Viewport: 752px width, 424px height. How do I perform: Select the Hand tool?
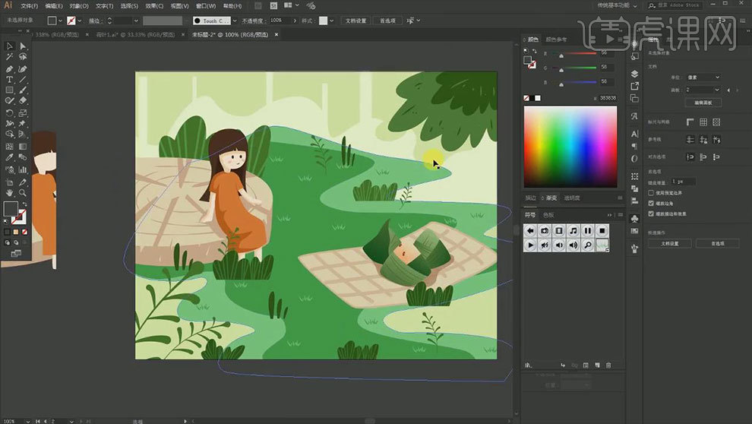[x=9, y=193]
